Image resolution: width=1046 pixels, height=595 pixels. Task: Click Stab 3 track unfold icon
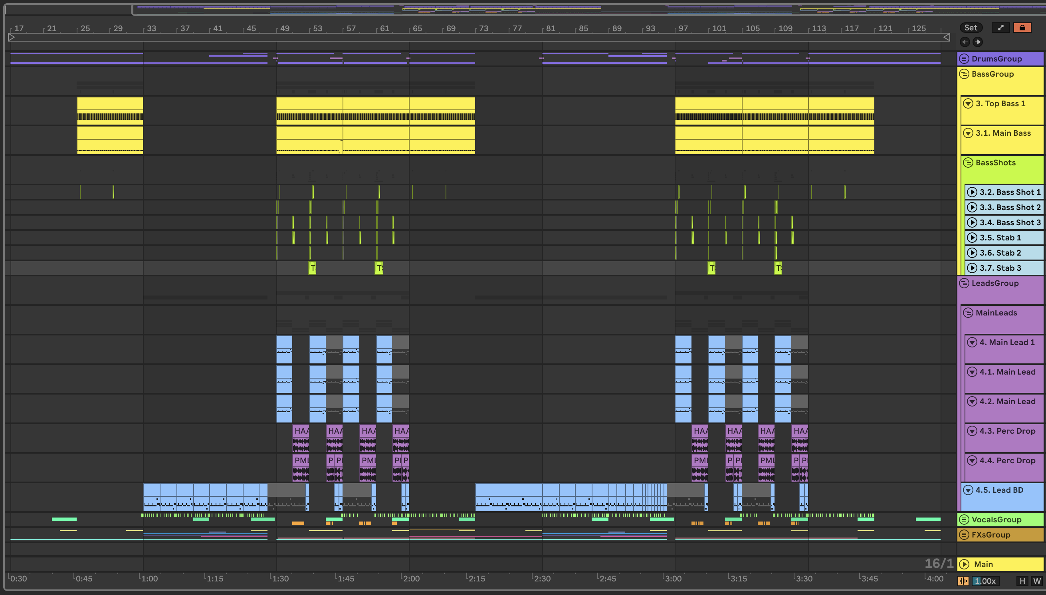pos(972,268)
